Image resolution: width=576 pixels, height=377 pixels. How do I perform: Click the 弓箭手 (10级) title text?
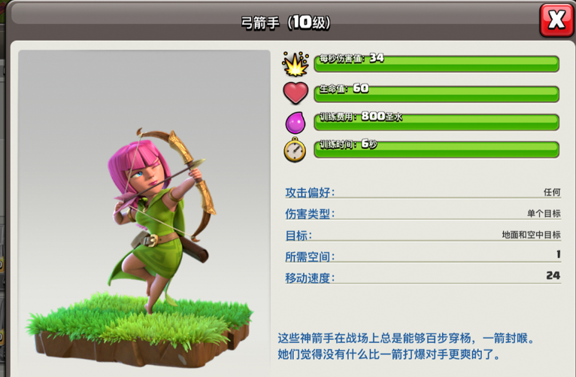286,23
